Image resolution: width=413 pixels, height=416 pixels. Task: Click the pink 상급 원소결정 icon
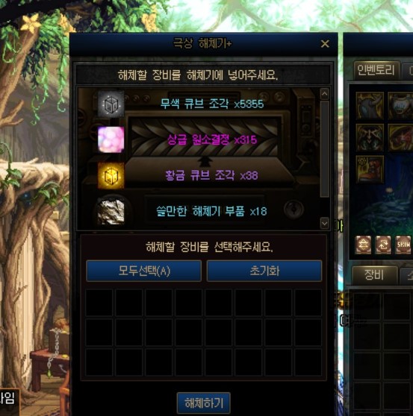111,139
